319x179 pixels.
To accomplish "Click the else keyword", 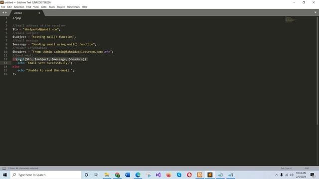I will pyautogui.click(x=16, y=67).
